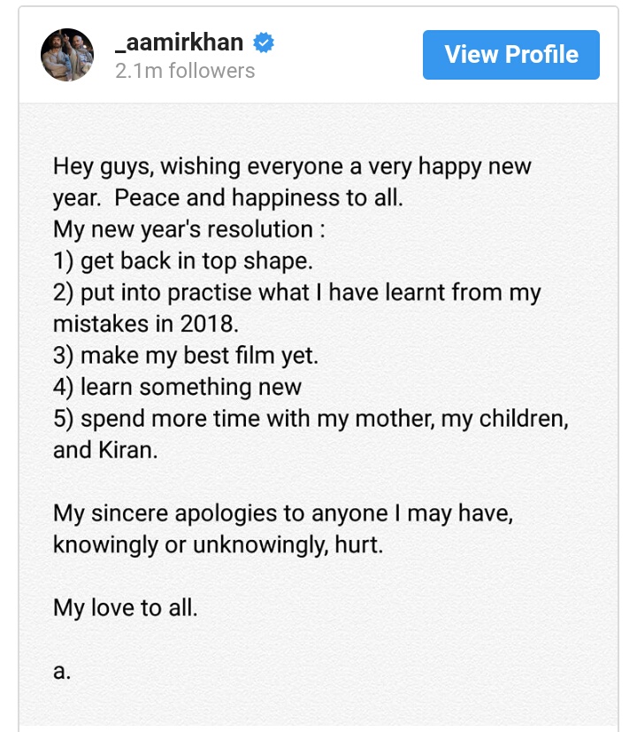The image size is (637, 732).
Task: Click resolution 4 'learn something new'
Action: tap(178, 387)
